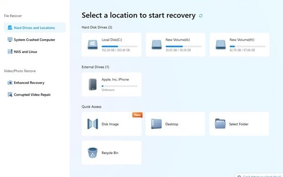Click the Desktop icon in Quick Access
Viewport: 283px width, 177px height.
coord(156,124)
